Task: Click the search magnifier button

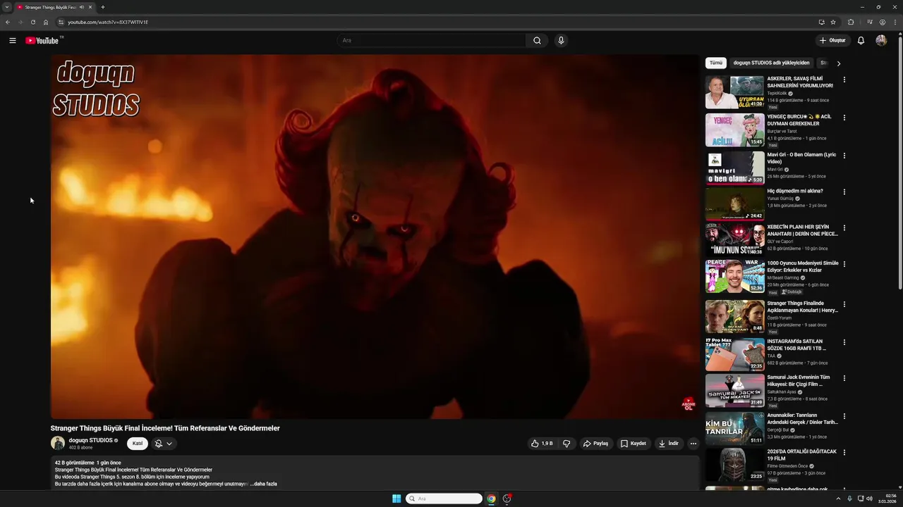Action: (537, 40)
